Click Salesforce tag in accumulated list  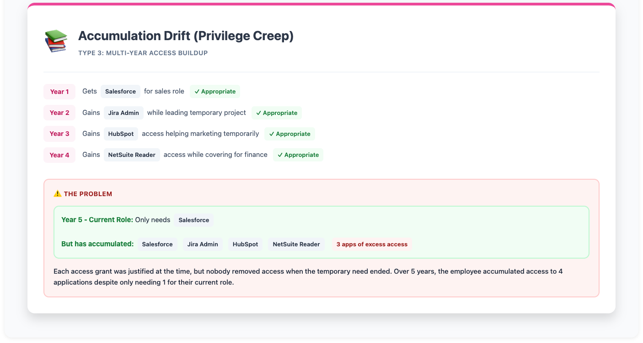coord(157,244)
